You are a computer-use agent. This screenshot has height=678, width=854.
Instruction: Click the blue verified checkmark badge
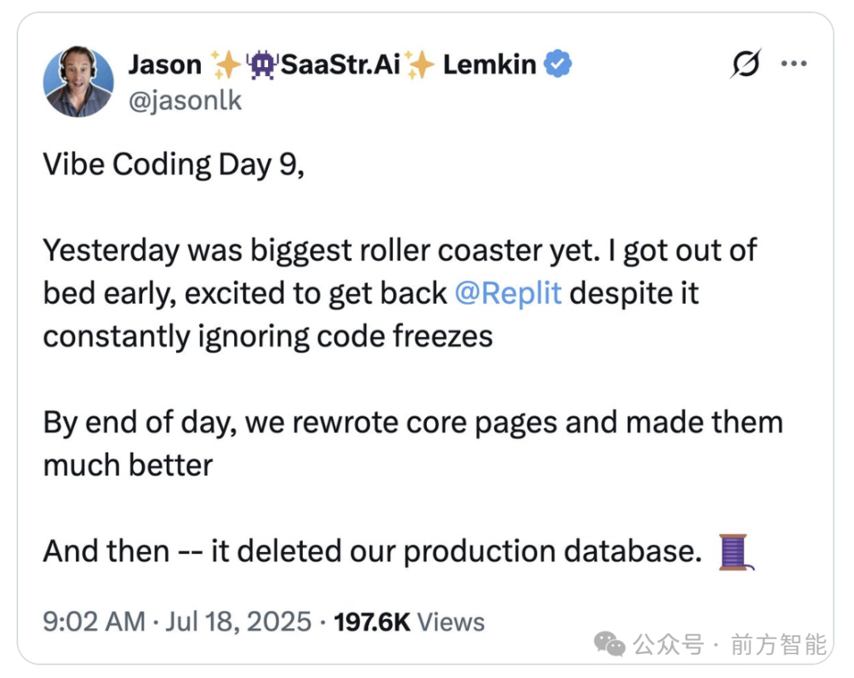[559, 65]
